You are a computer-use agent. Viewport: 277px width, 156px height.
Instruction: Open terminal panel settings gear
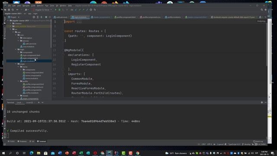262,102
